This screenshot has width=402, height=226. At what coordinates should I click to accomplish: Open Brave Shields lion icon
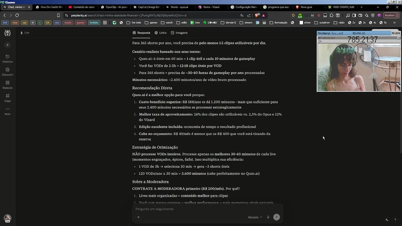(257, 15)
